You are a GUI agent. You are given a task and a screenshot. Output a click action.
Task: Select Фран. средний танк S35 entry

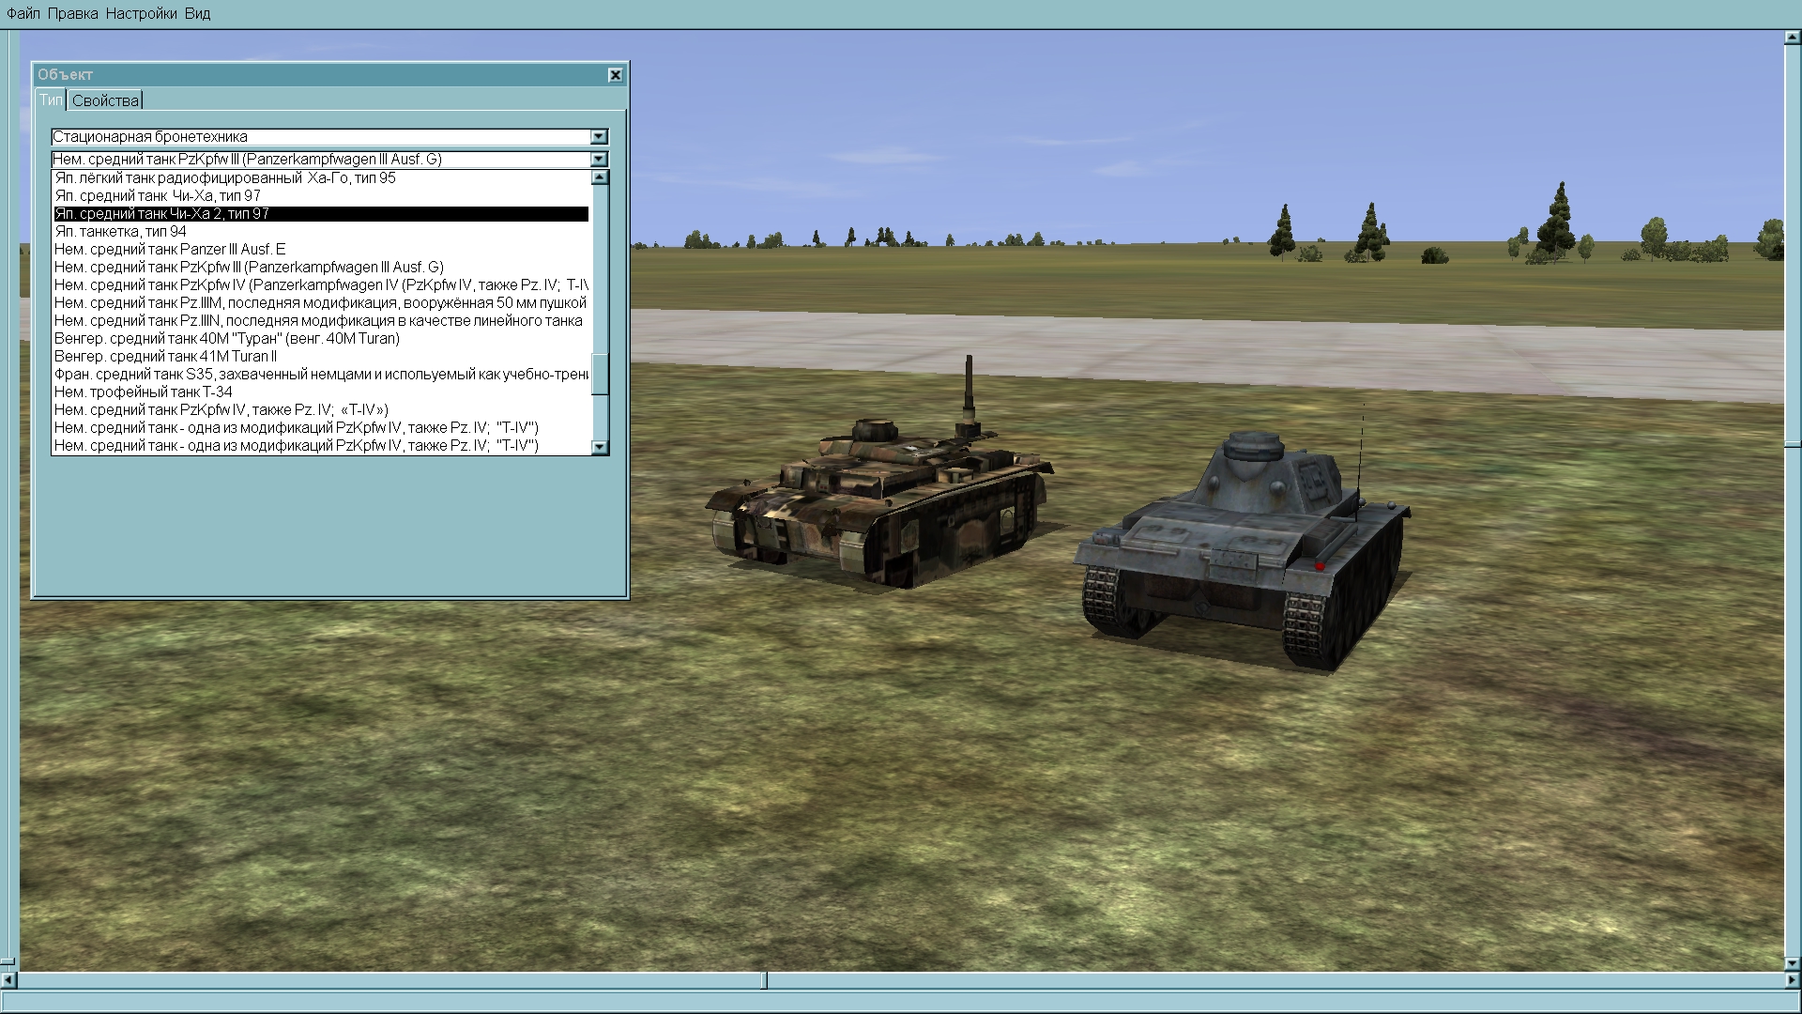coord(321,374)
